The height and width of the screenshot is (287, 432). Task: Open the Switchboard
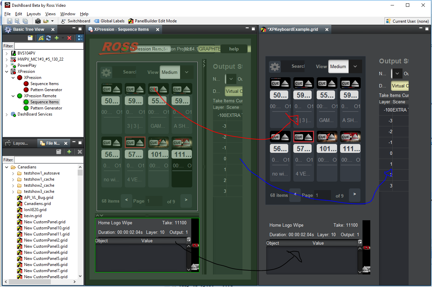(x=76, y=21)
